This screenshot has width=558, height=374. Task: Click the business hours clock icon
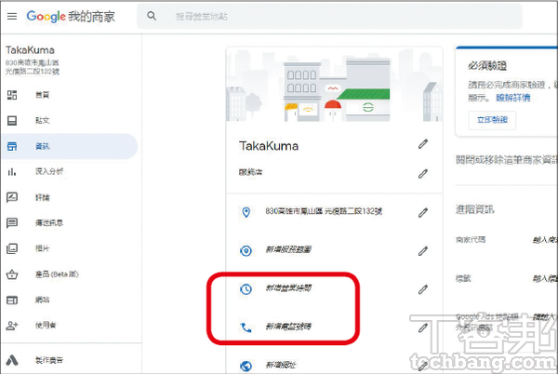click(x=246, y=289)
